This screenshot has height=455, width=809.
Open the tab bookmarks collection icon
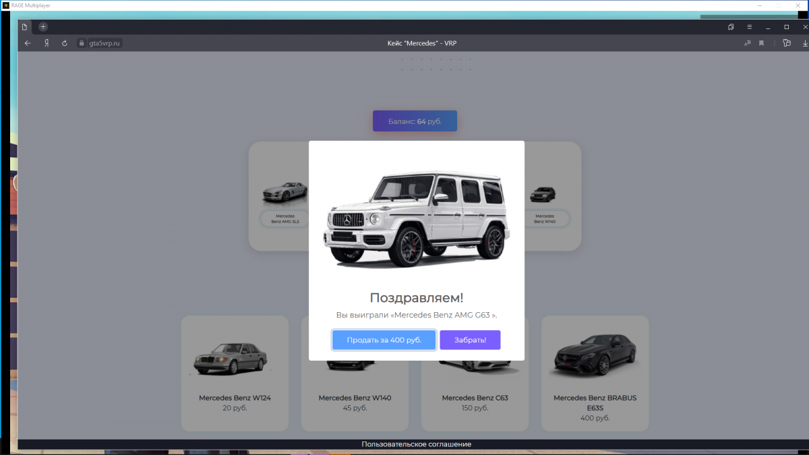tap(731, 27)
